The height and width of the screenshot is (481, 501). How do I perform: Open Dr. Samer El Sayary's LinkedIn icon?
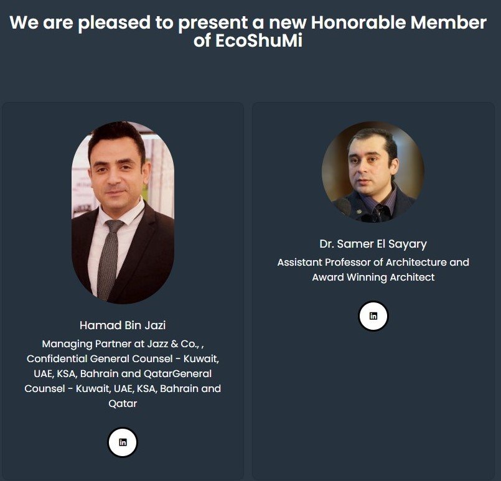373,316
